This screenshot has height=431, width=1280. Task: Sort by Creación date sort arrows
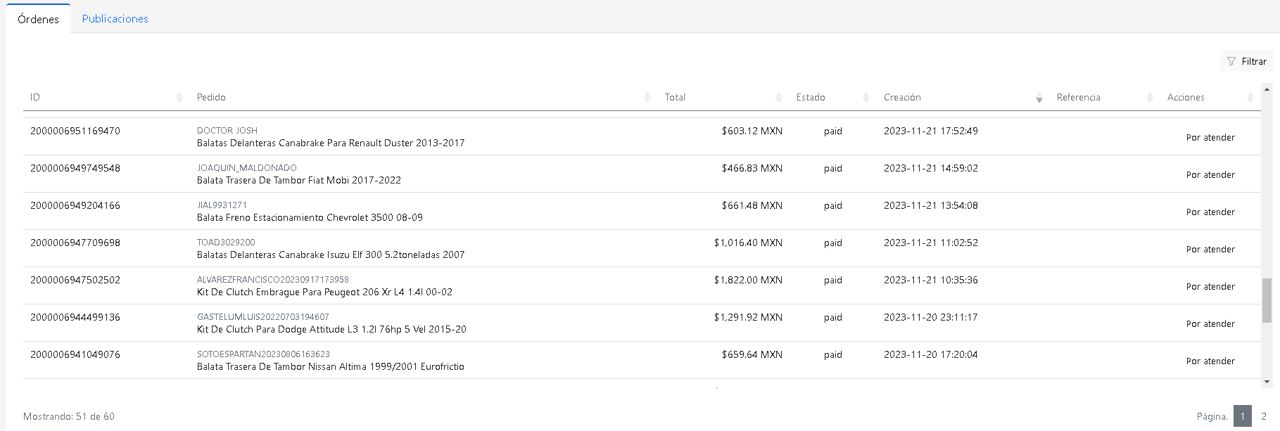[1039, 98]
